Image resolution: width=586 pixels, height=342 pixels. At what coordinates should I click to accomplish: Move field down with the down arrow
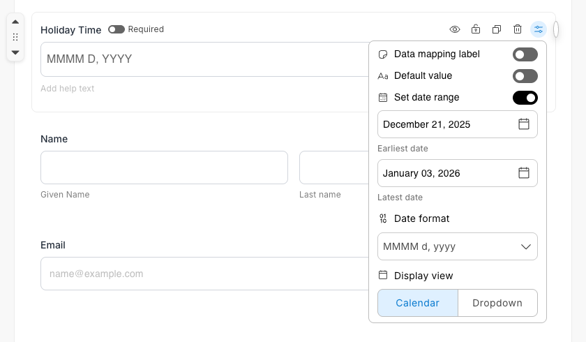click(x=15, y=52)
